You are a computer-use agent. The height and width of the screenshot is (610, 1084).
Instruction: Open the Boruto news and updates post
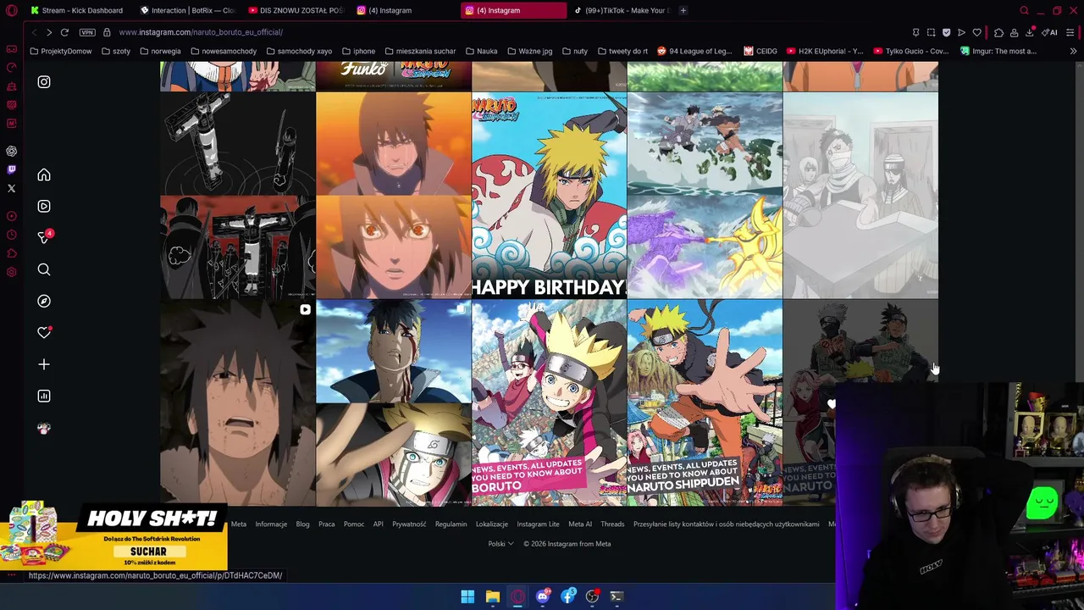tap(549, 403)
